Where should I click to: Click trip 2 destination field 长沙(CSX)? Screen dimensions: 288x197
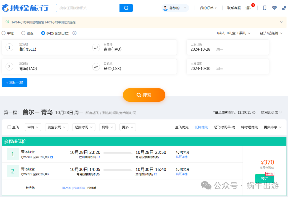136,67
